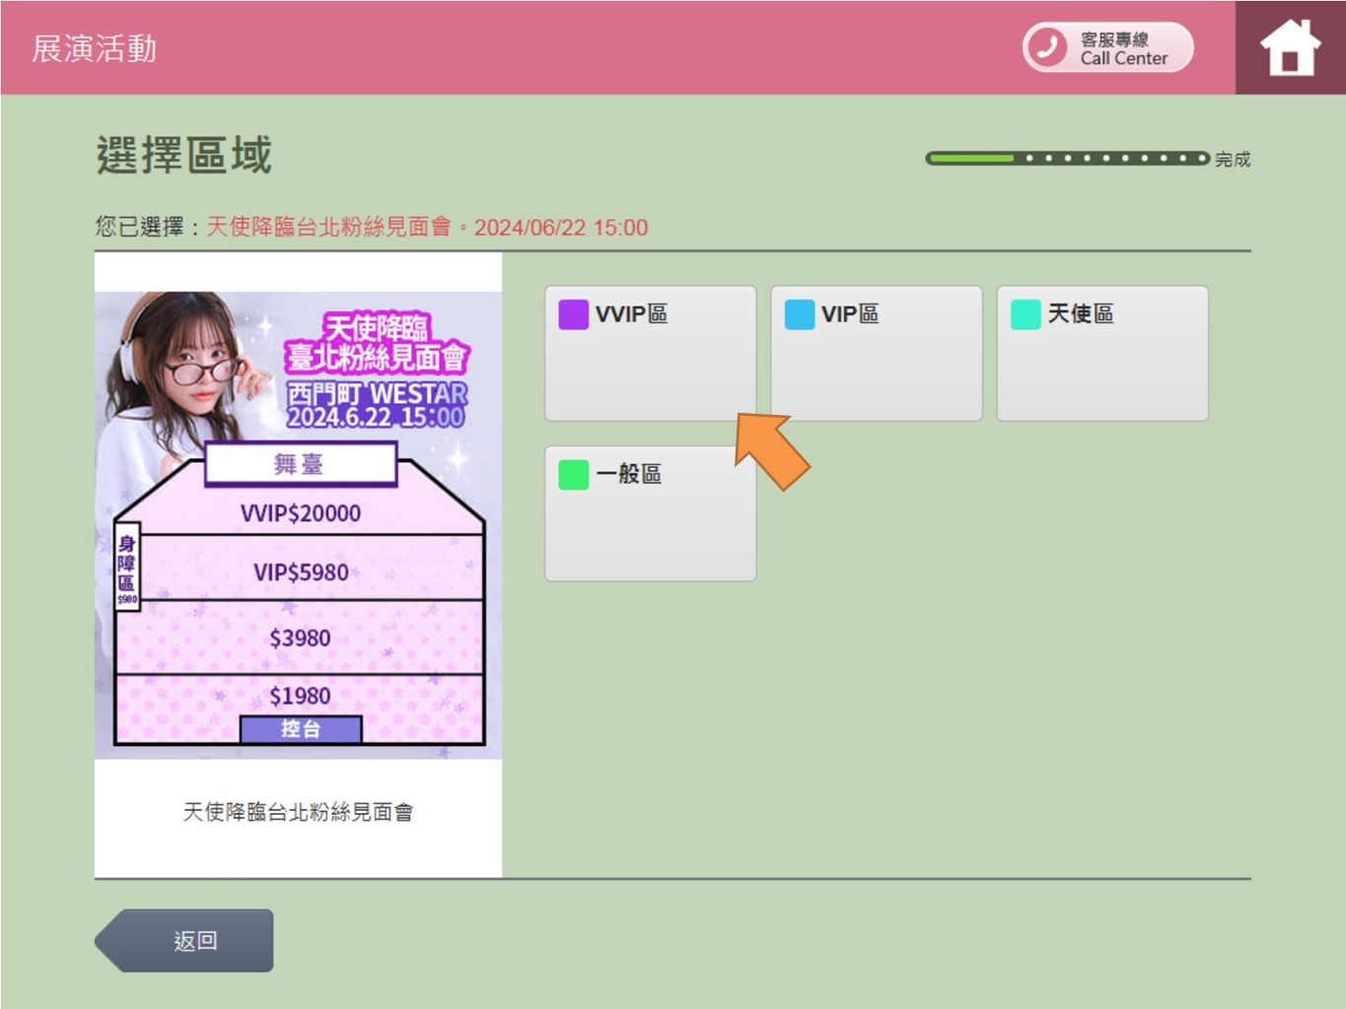Click the 身障區 accessible area on map
Screen dimensions: 1346x1009
(x=127, y=567)
